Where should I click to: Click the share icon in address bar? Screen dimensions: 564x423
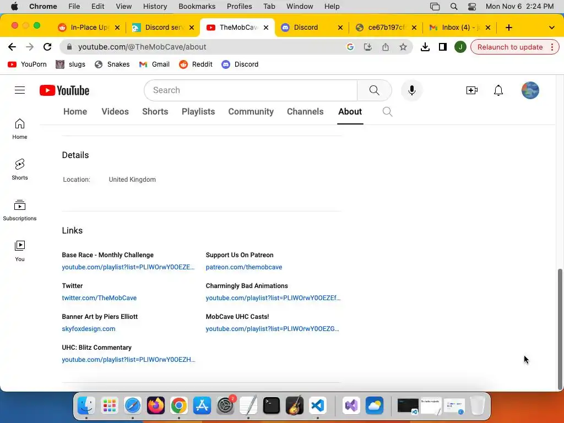(x=385, y=47)
